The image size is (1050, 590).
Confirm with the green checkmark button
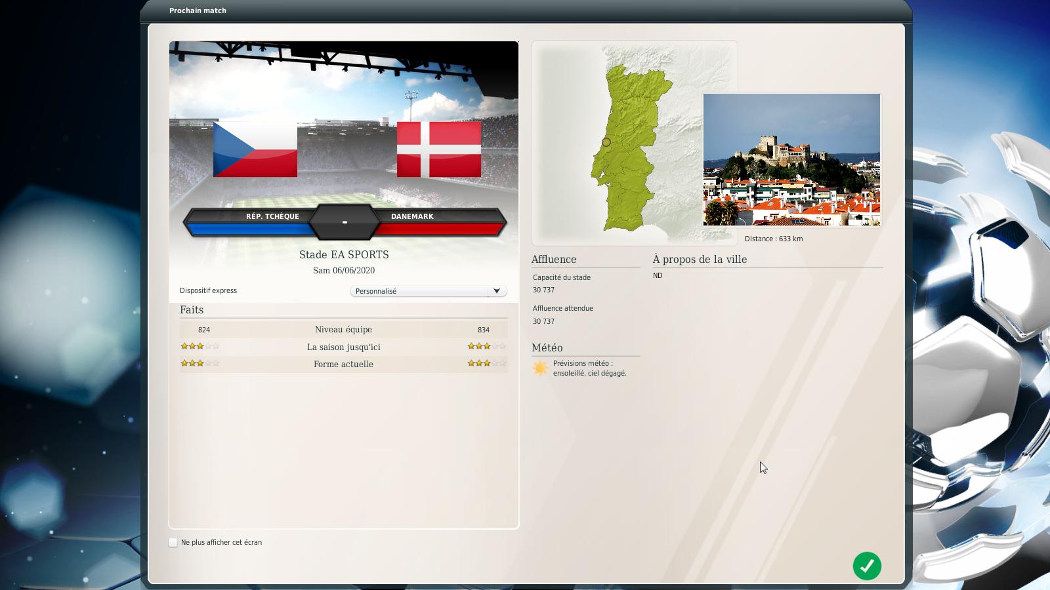pyautogui.click(x=867, y=566)
